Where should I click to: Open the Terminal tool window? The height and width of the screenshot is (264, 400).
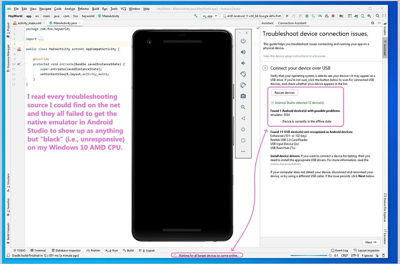click(38, 250)
